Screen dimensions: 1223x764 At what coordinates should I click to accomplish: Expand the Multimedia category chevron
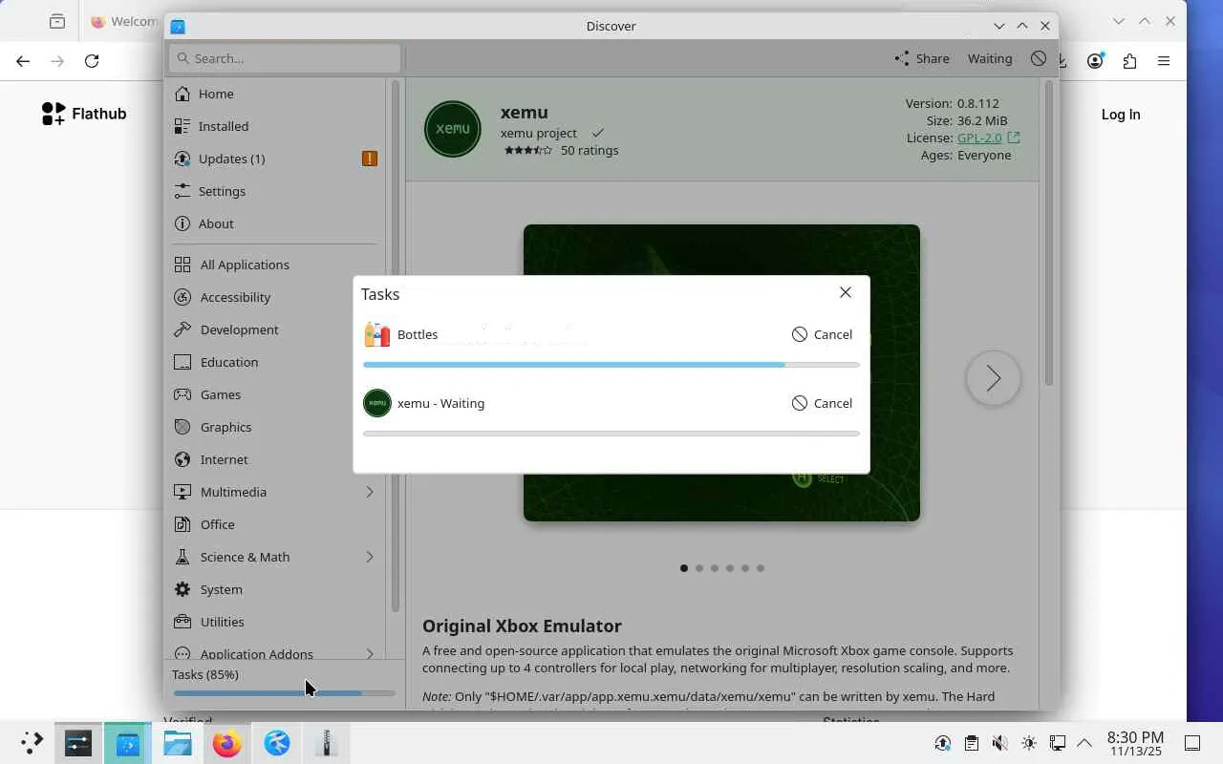pos(370,492)
